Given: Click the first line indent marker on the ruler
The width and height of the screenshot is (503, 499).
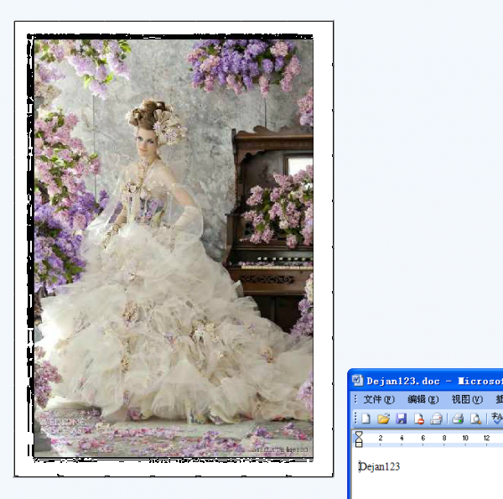Looking at the screenshot, I should click(x=359, y=434).
